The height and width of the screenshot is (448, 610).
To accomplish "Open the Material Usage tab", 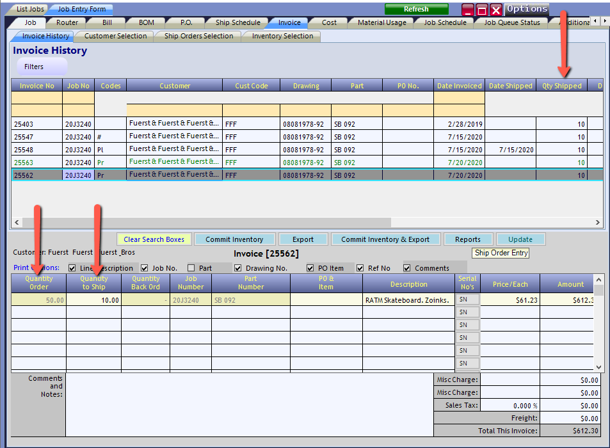I will pos(382,22).
